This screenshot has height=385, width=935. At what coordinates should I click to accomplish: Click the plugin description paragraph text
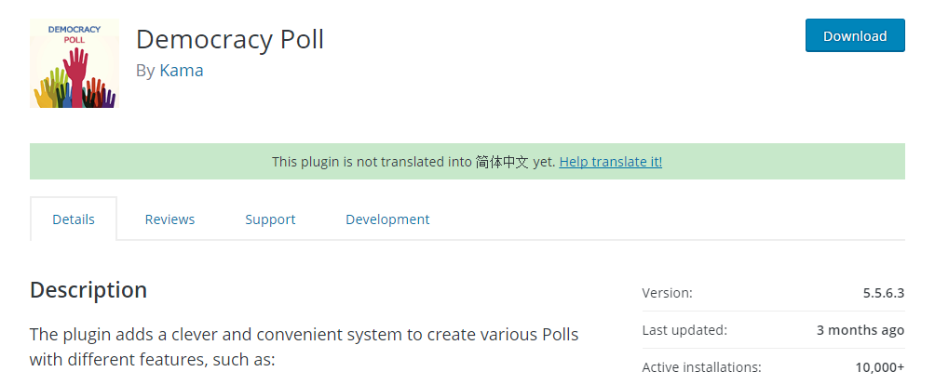[305, 347]
